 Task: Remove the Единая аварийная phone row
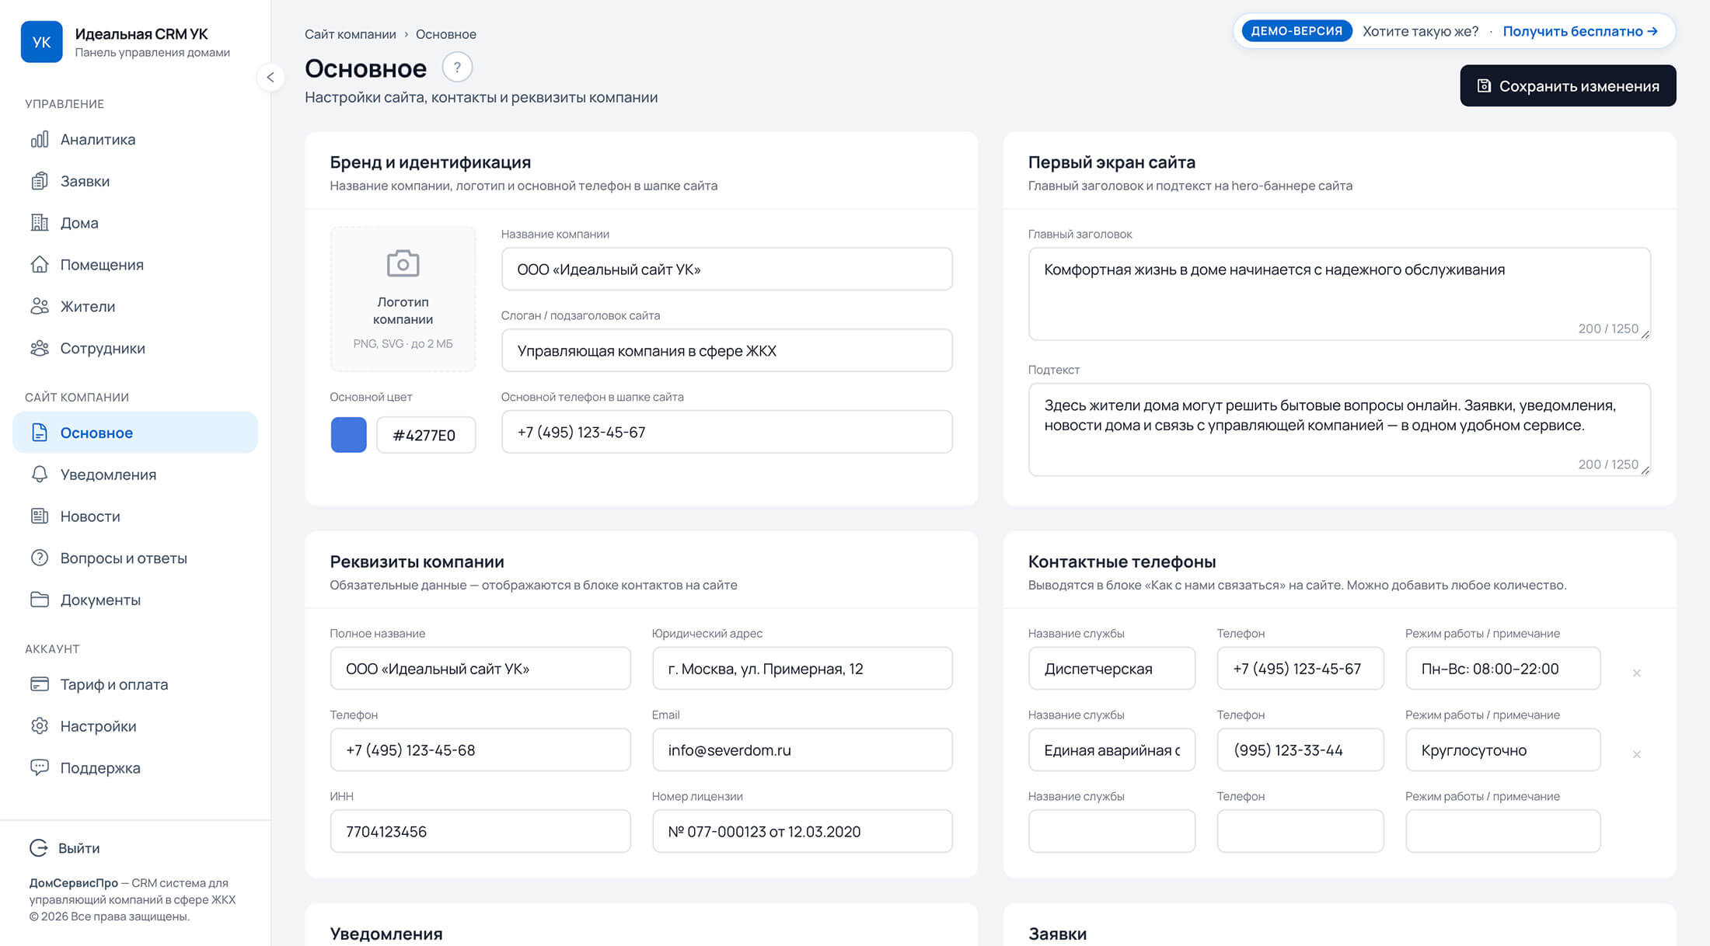(1637, 754)
